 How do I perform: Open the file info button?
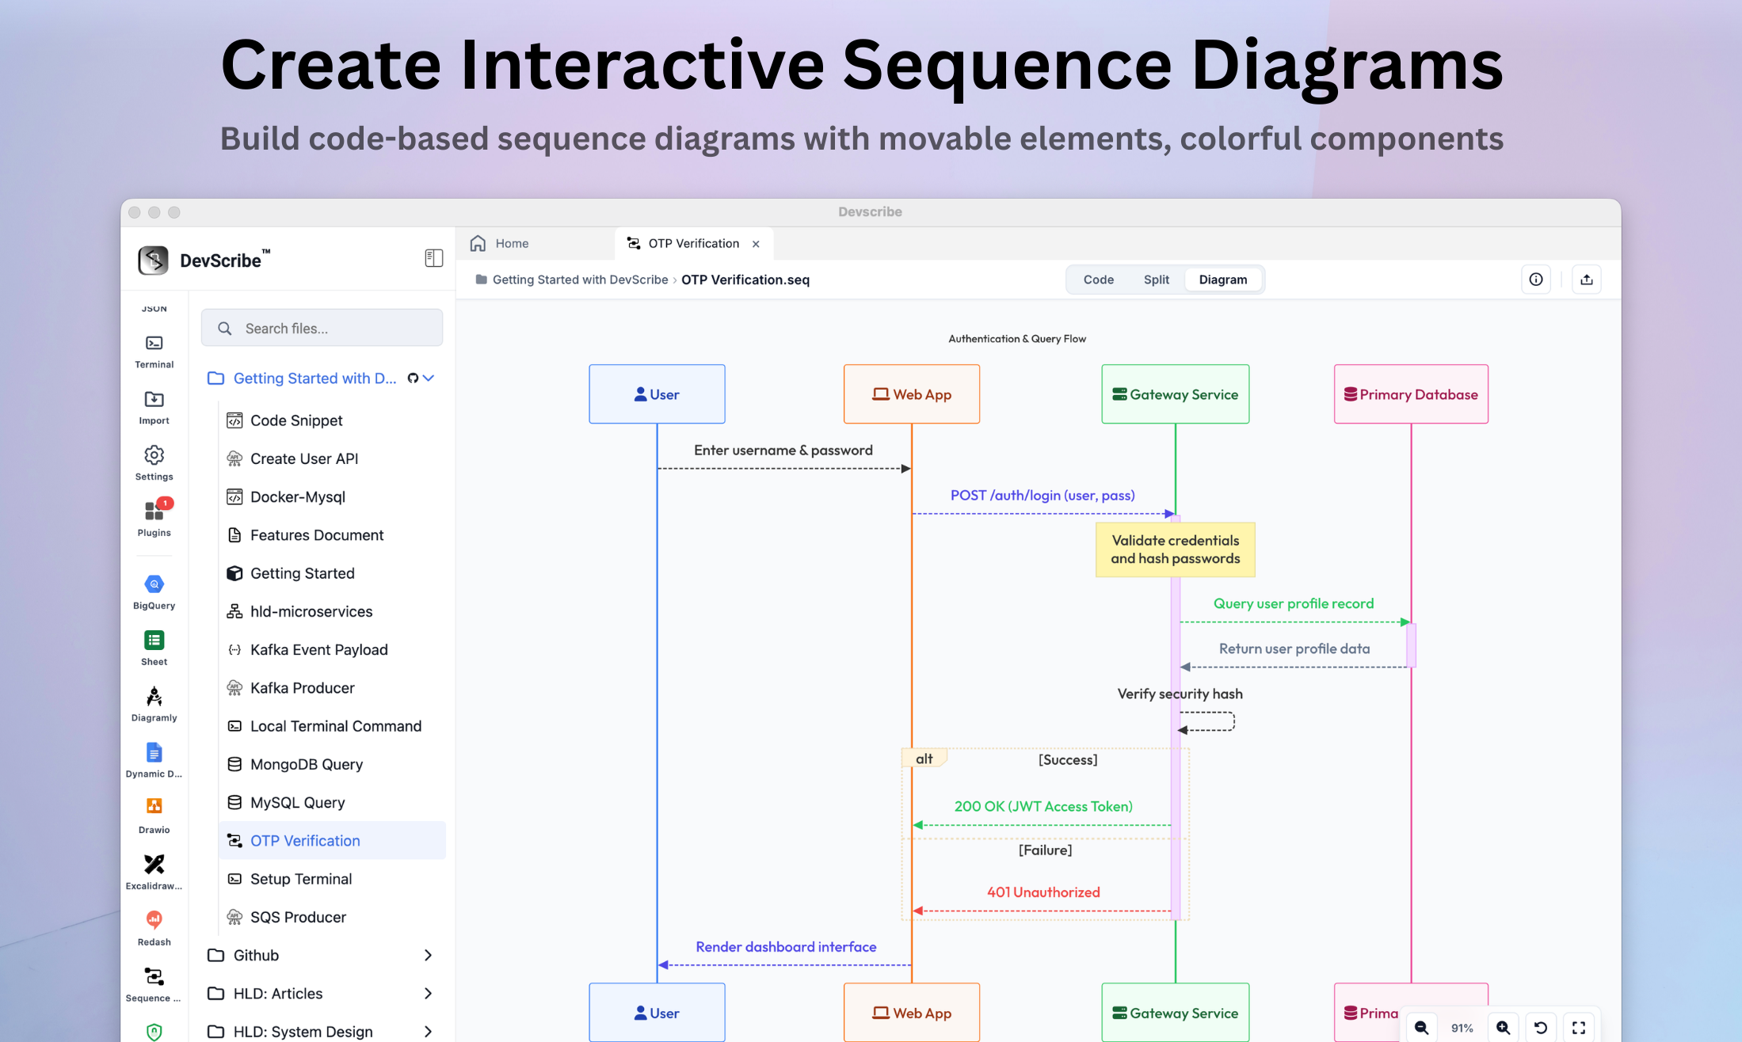(1535, 280)
